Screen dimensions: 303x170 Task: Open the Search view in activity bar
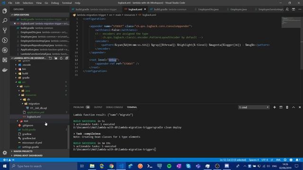coord(5,20)
